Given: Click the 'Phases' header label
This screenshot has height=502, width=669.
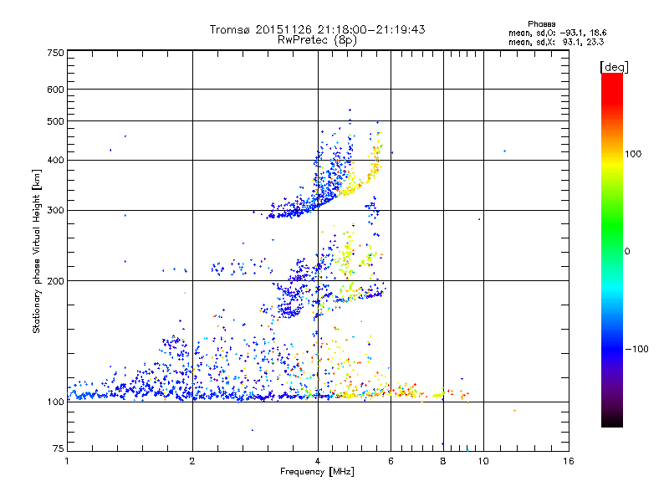Looking at the screenshot, I should pos(541,24).
